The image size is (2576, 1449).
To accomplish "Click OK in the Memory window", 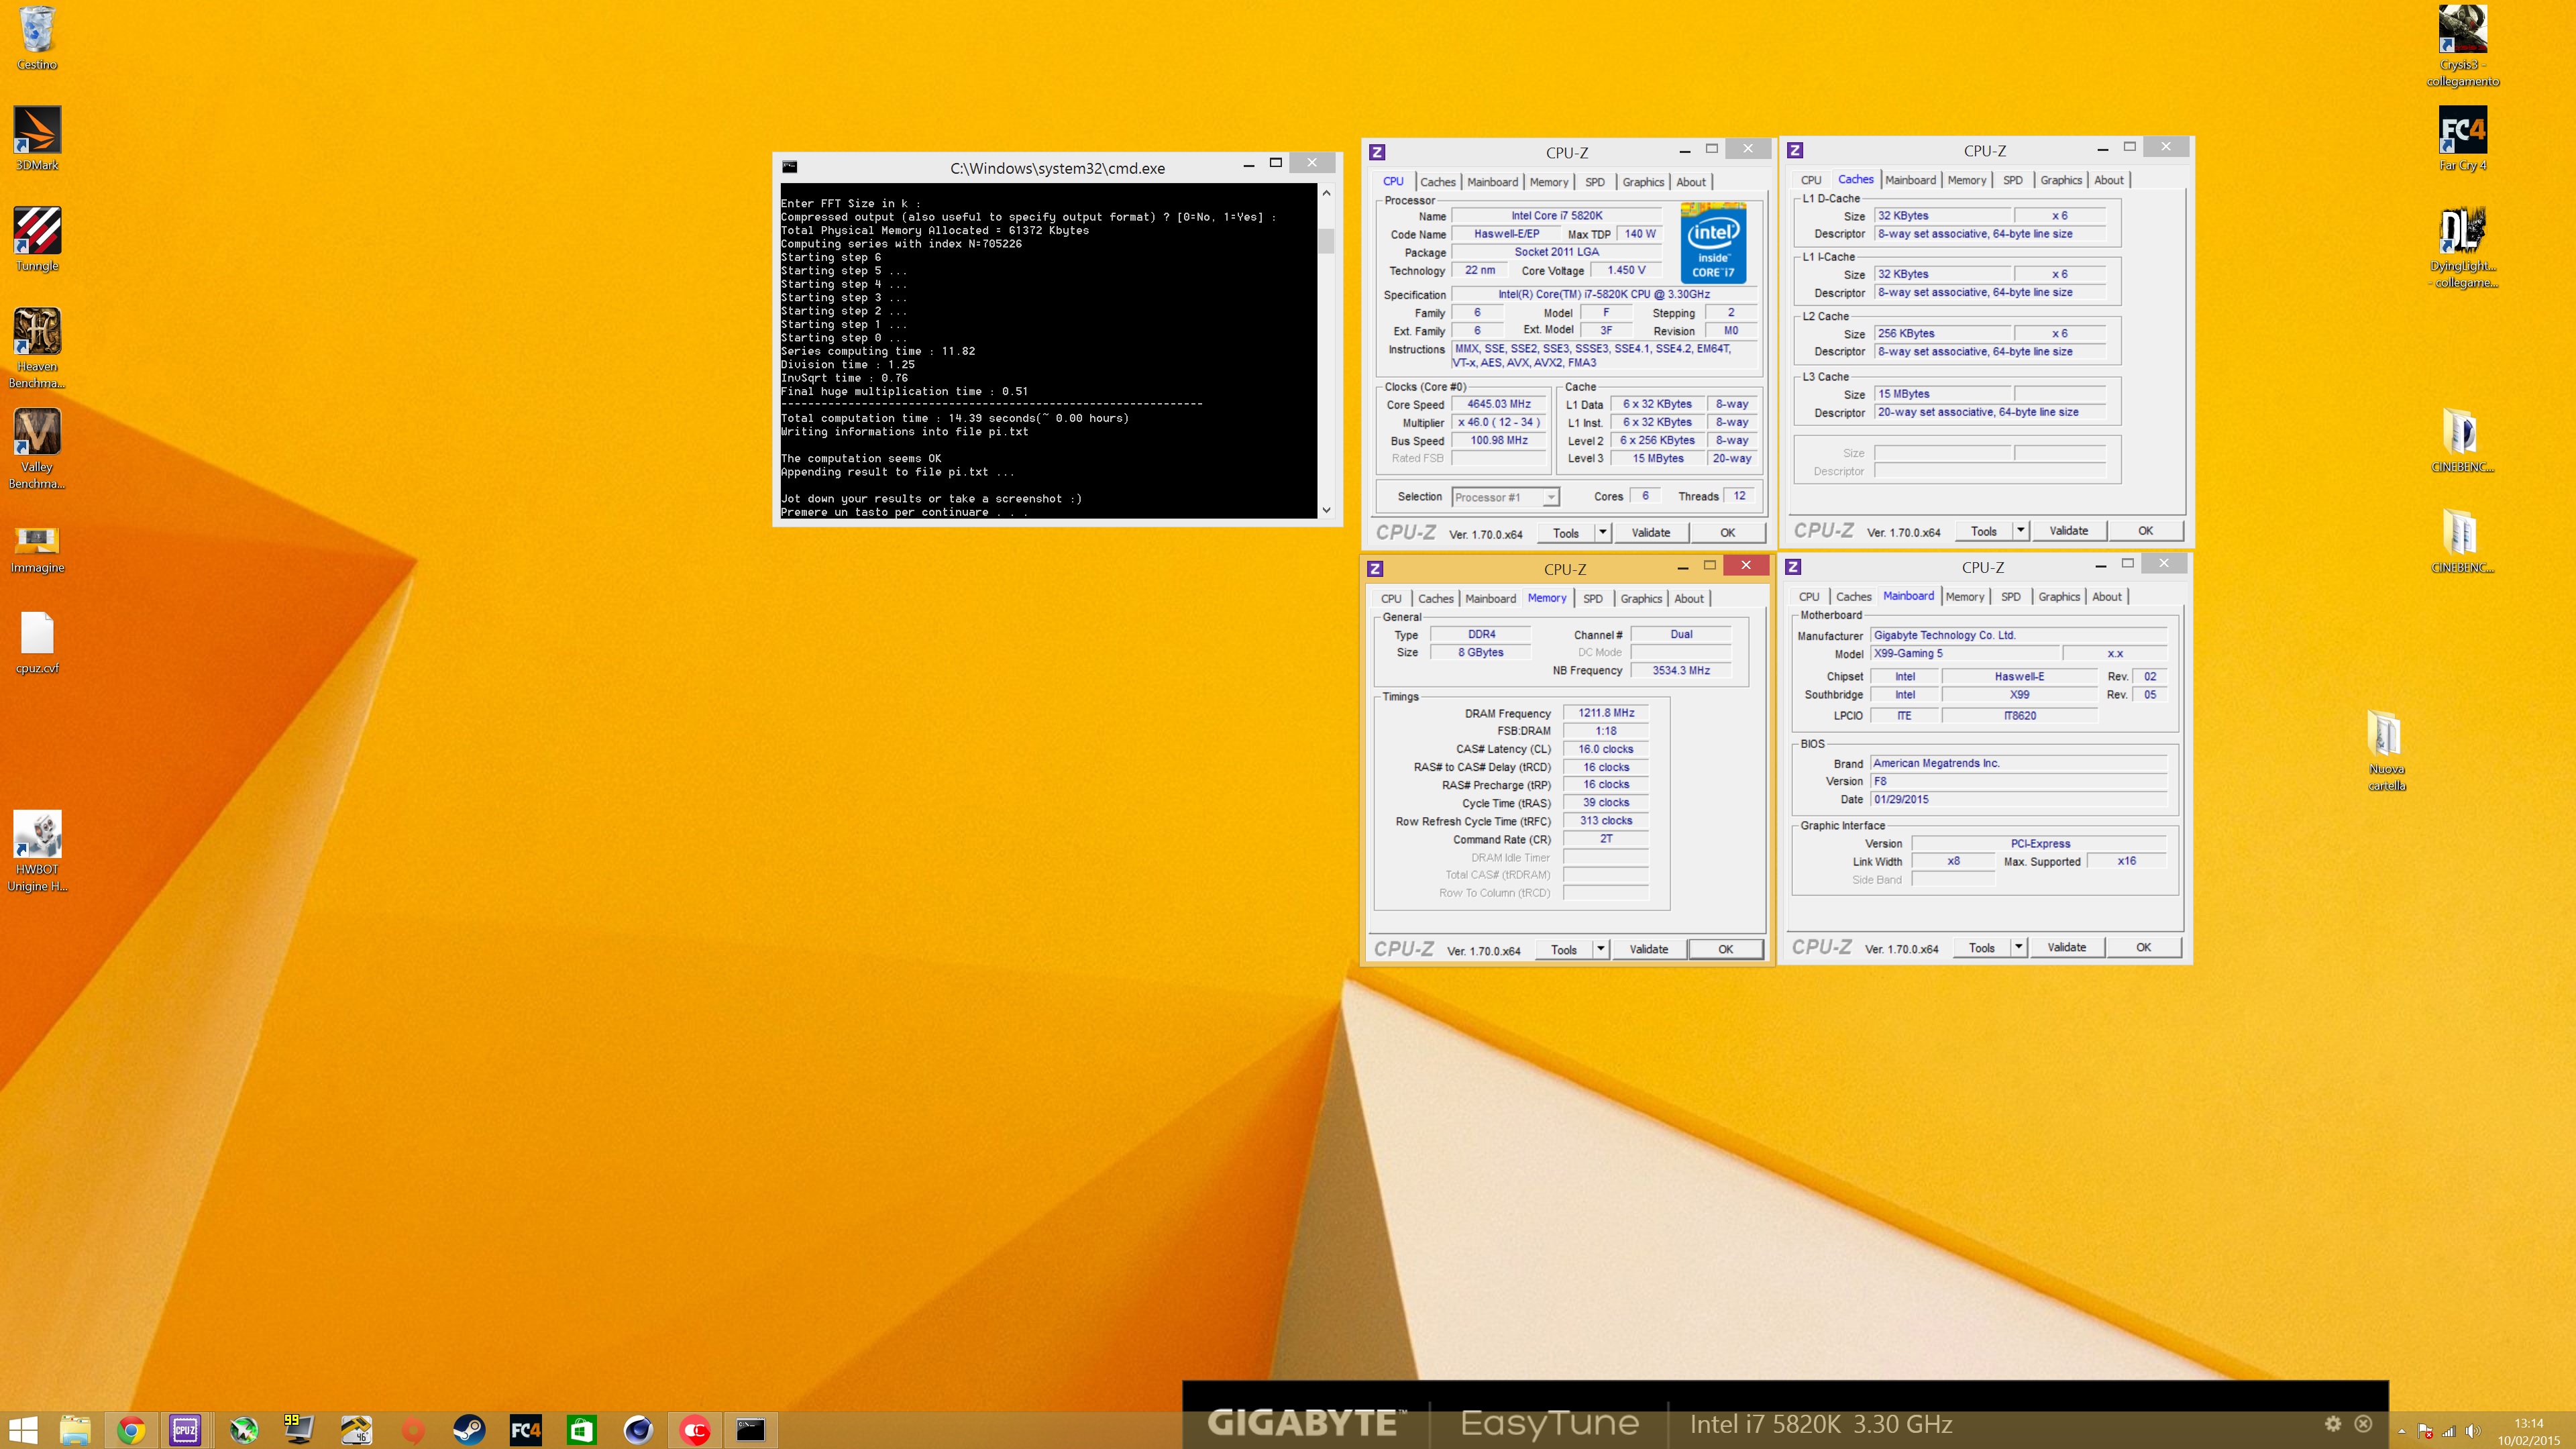I will pos(1725,948).
